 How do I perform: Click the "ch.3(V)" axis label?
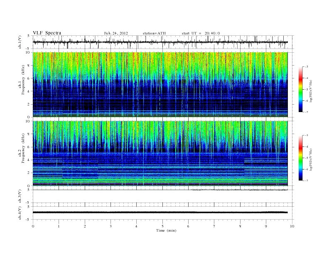pos(20,196)
